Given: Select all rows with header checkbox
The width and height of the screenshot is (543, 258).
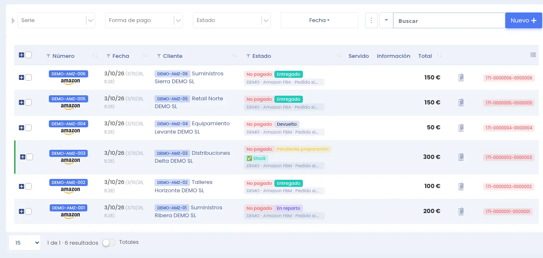Looking at the screenshot, I should coord(28,55).
